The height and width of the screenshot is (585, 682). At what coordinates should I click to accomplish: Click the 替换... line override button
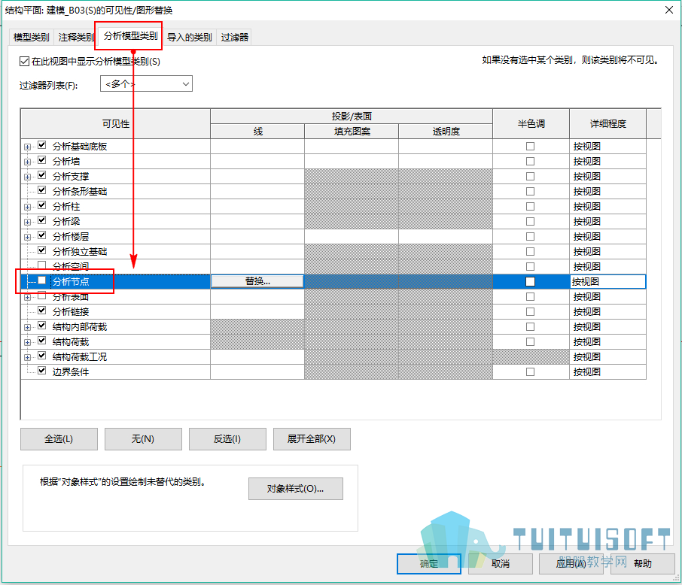[x=257, y=282]
